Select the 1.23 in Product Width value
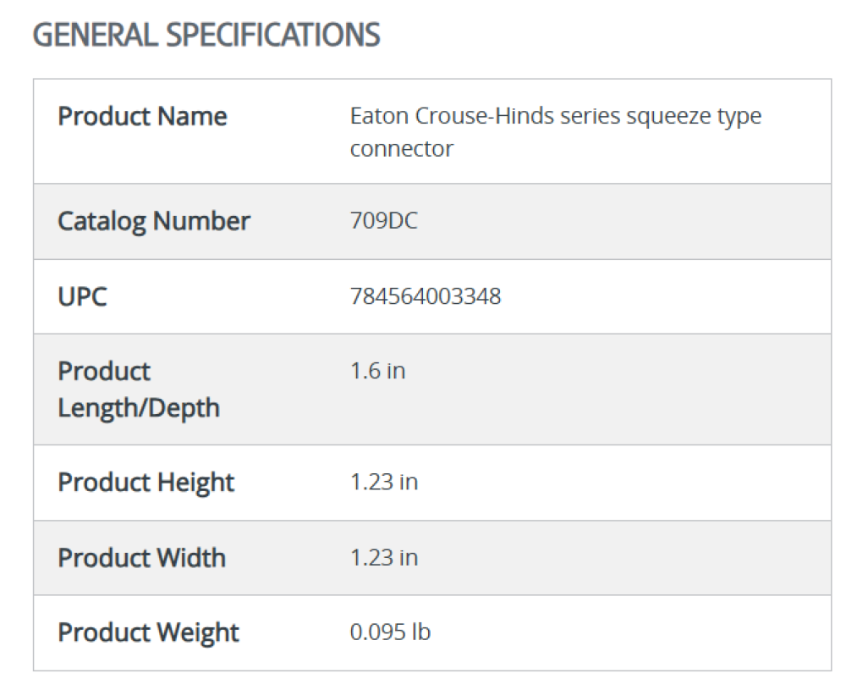 (x=384, y=557)
